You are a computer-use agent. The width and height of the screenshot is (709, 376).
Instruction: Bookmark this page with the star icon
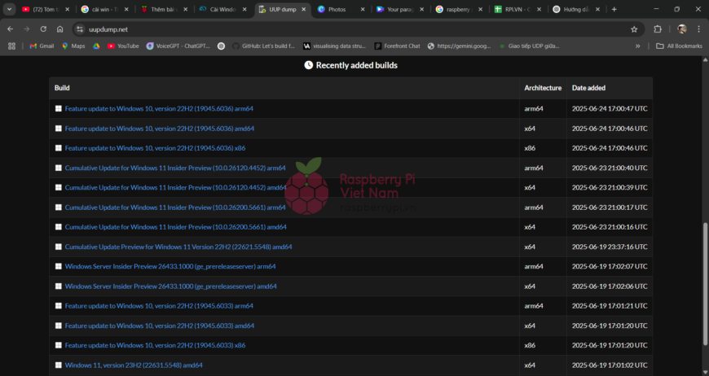[634, 29]
